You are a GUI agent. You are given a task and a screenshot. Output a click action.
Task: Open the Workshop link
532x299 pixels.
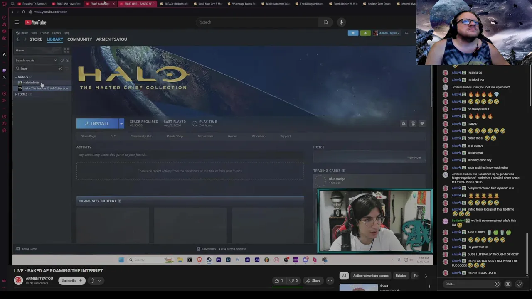(x=259, y=136)
